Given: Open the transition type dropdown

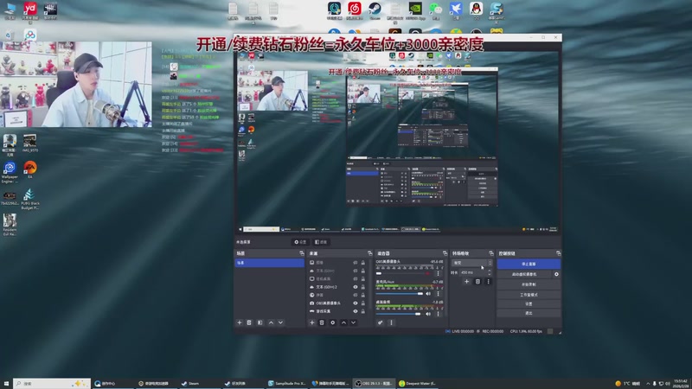Looking at the screenshot, I should coord(471,263).
